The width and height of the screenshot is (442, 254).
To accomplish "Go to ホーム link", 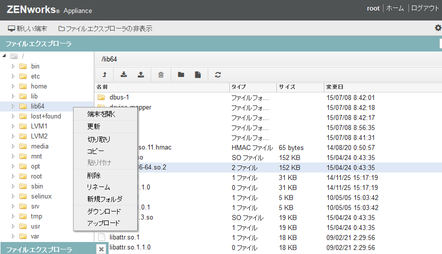I will click(395, 8).
